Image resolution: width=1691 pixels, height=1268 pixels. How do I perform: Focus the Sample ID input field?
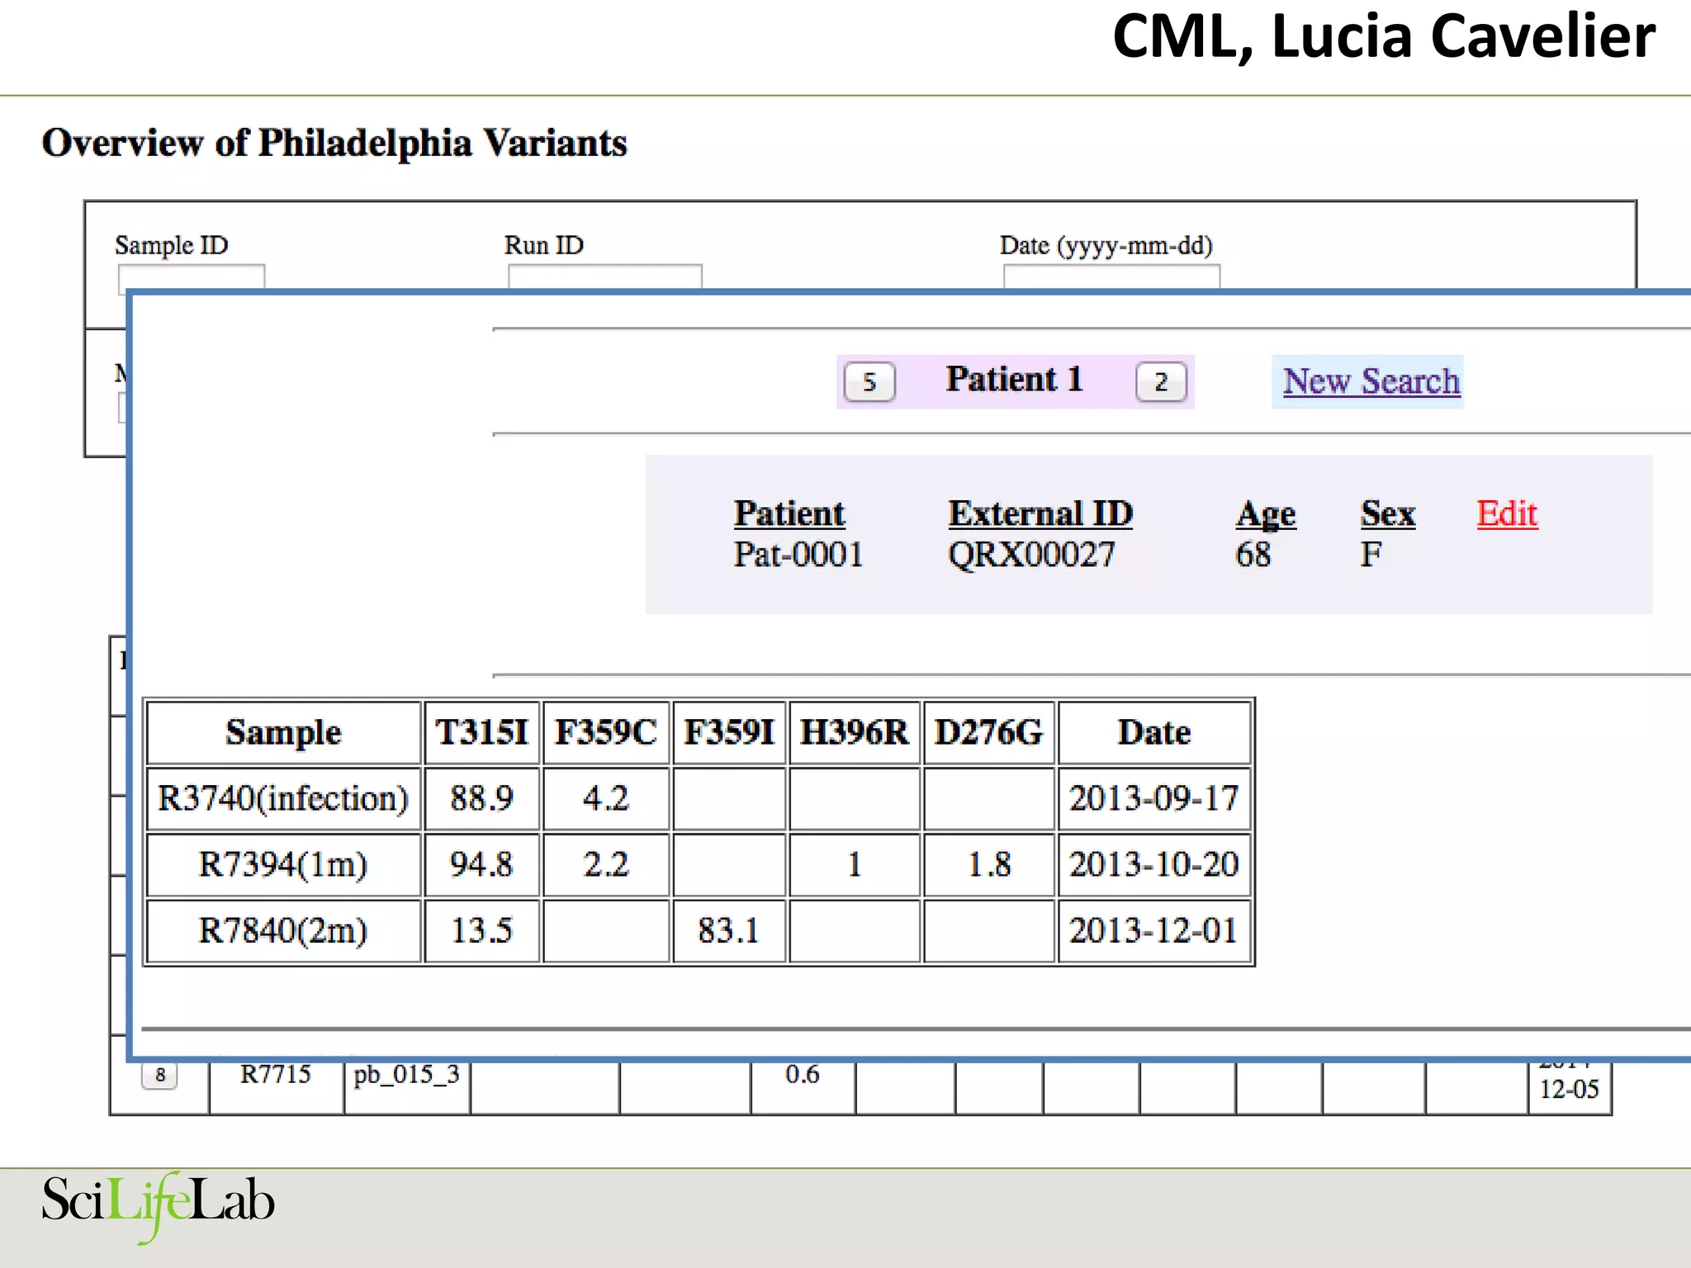tap(192, 277)
